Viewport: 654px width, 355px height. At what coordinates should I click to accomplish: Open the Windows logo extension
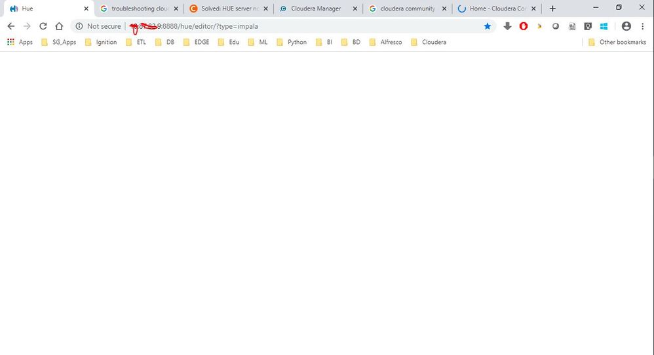(604, 26)
